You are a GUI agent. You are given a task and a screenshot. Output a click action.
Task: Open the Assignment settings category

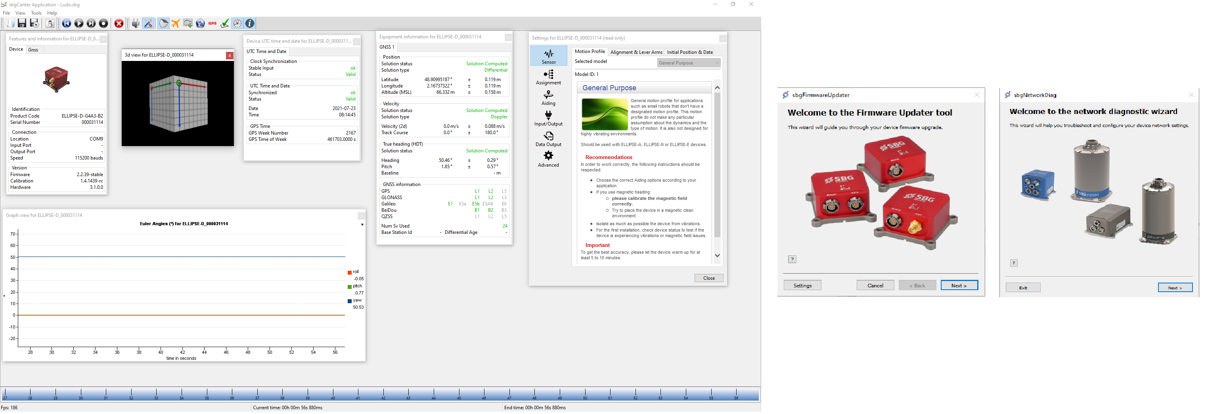coord(548,77)
